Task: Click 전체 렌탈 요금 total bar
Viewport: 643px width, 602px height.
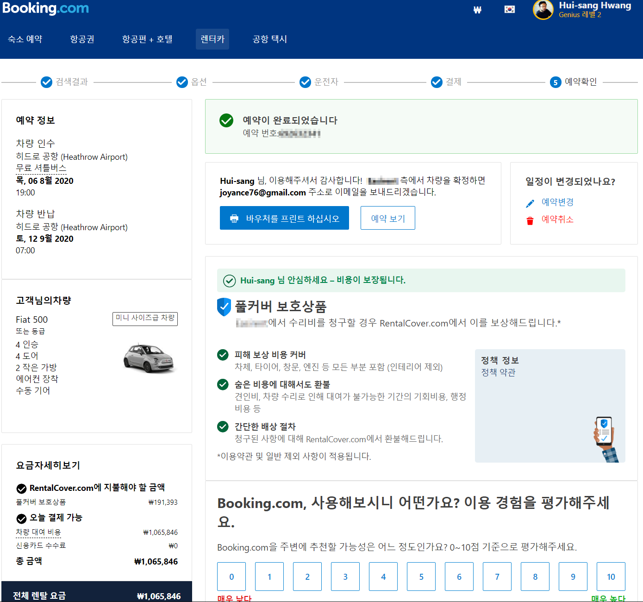Action: coord(97,592)
